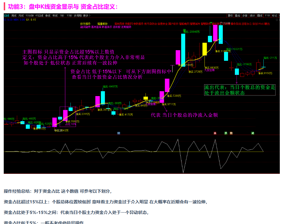Click the yellow candlestick above 净买:6630万
287x224 pixels.
coord(204,49)
